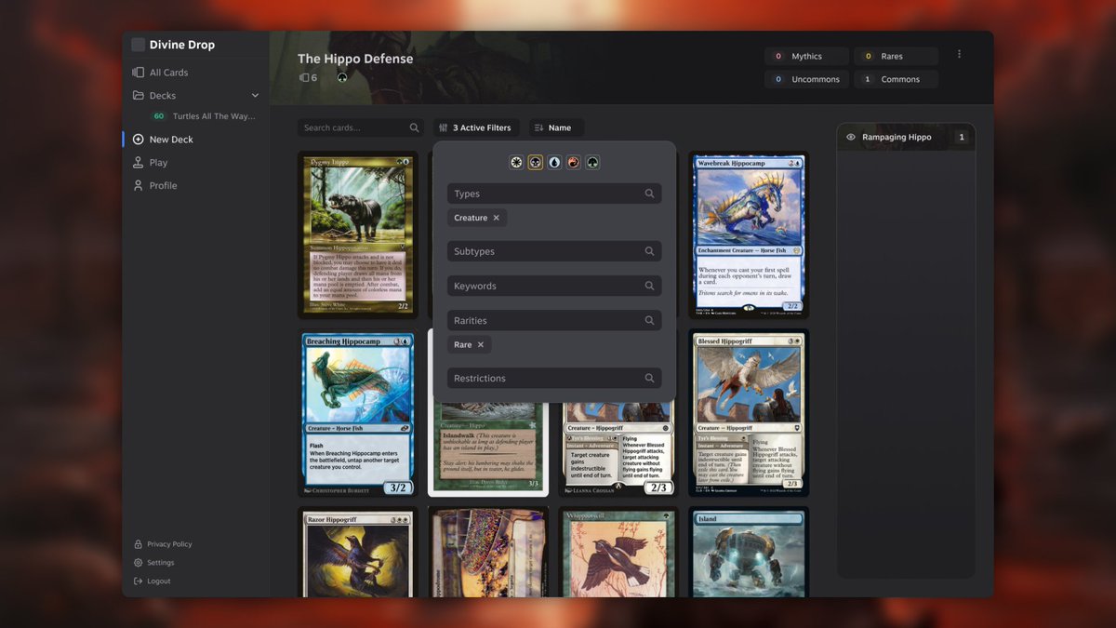Image resolution: width=1116 pixels, height=628 pixels.
Task: Toggle the green mana color filter
Action: point(592,163)
